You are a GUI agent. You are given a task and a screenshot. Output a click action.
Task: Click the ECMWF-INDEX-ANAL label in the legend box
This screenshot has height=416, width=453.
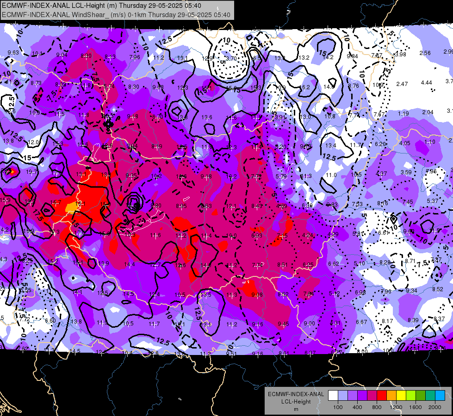click(296, 394)
